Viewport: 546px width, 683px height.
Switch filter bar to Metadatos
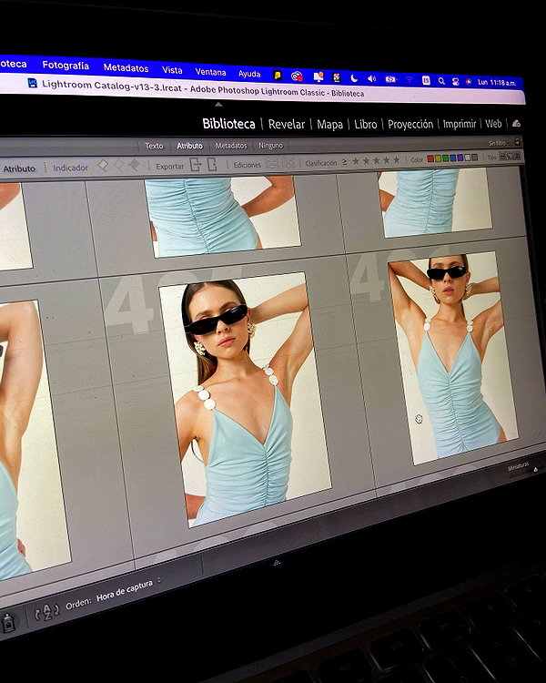coord(231,146)
